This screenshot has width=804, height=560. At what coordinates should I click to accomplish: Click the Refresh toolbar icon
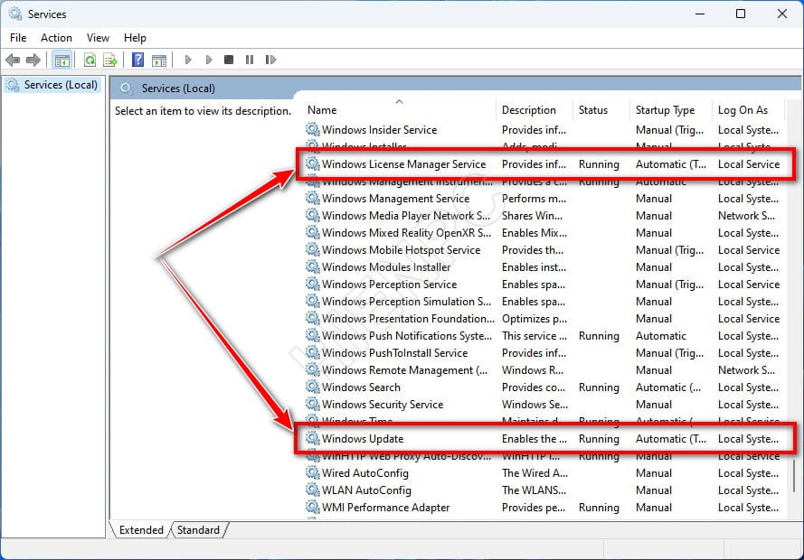[x=90, y=60]
